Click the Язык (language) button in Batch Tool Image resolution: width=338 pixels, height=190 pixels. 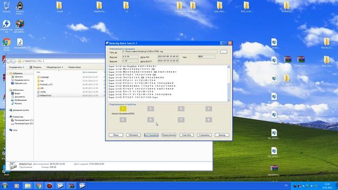coord(116,135)
